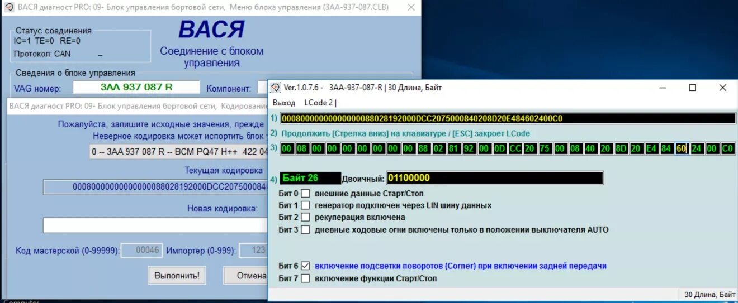Close the LCode window
The image size is (738, 303).
click(x=722, y=88)
